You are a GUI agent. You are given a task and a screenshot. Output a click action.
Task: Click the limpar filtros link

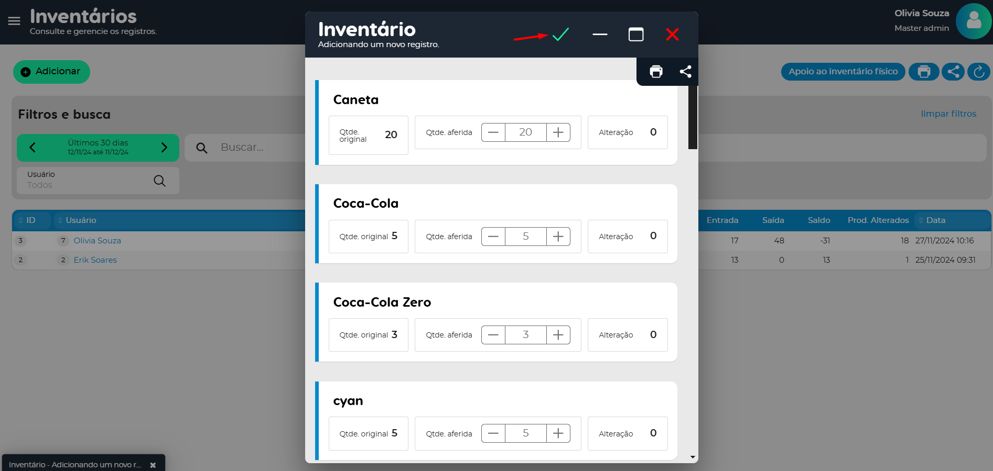pyautogui.click(x=948, y=114)
